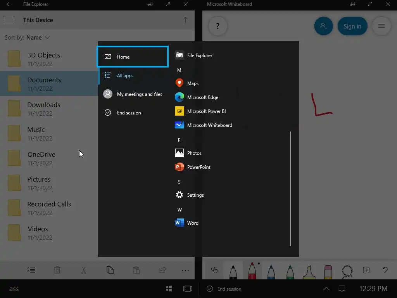This screenshot has width=397, height=298.
Task: Open Task View on the taskbar
Action: pyautogui.click(x=187, y=289)
